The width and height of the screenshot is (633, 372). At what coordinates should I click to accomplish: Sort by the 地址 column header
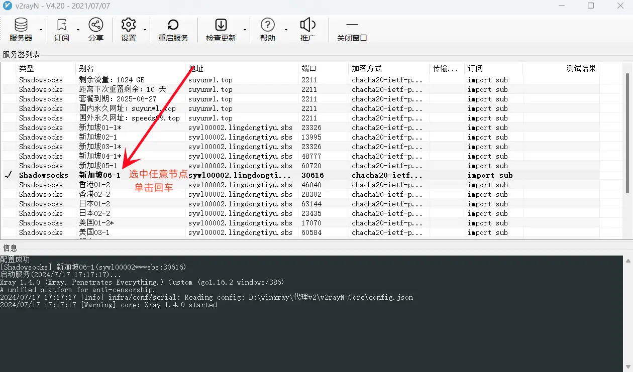point(242,68)
